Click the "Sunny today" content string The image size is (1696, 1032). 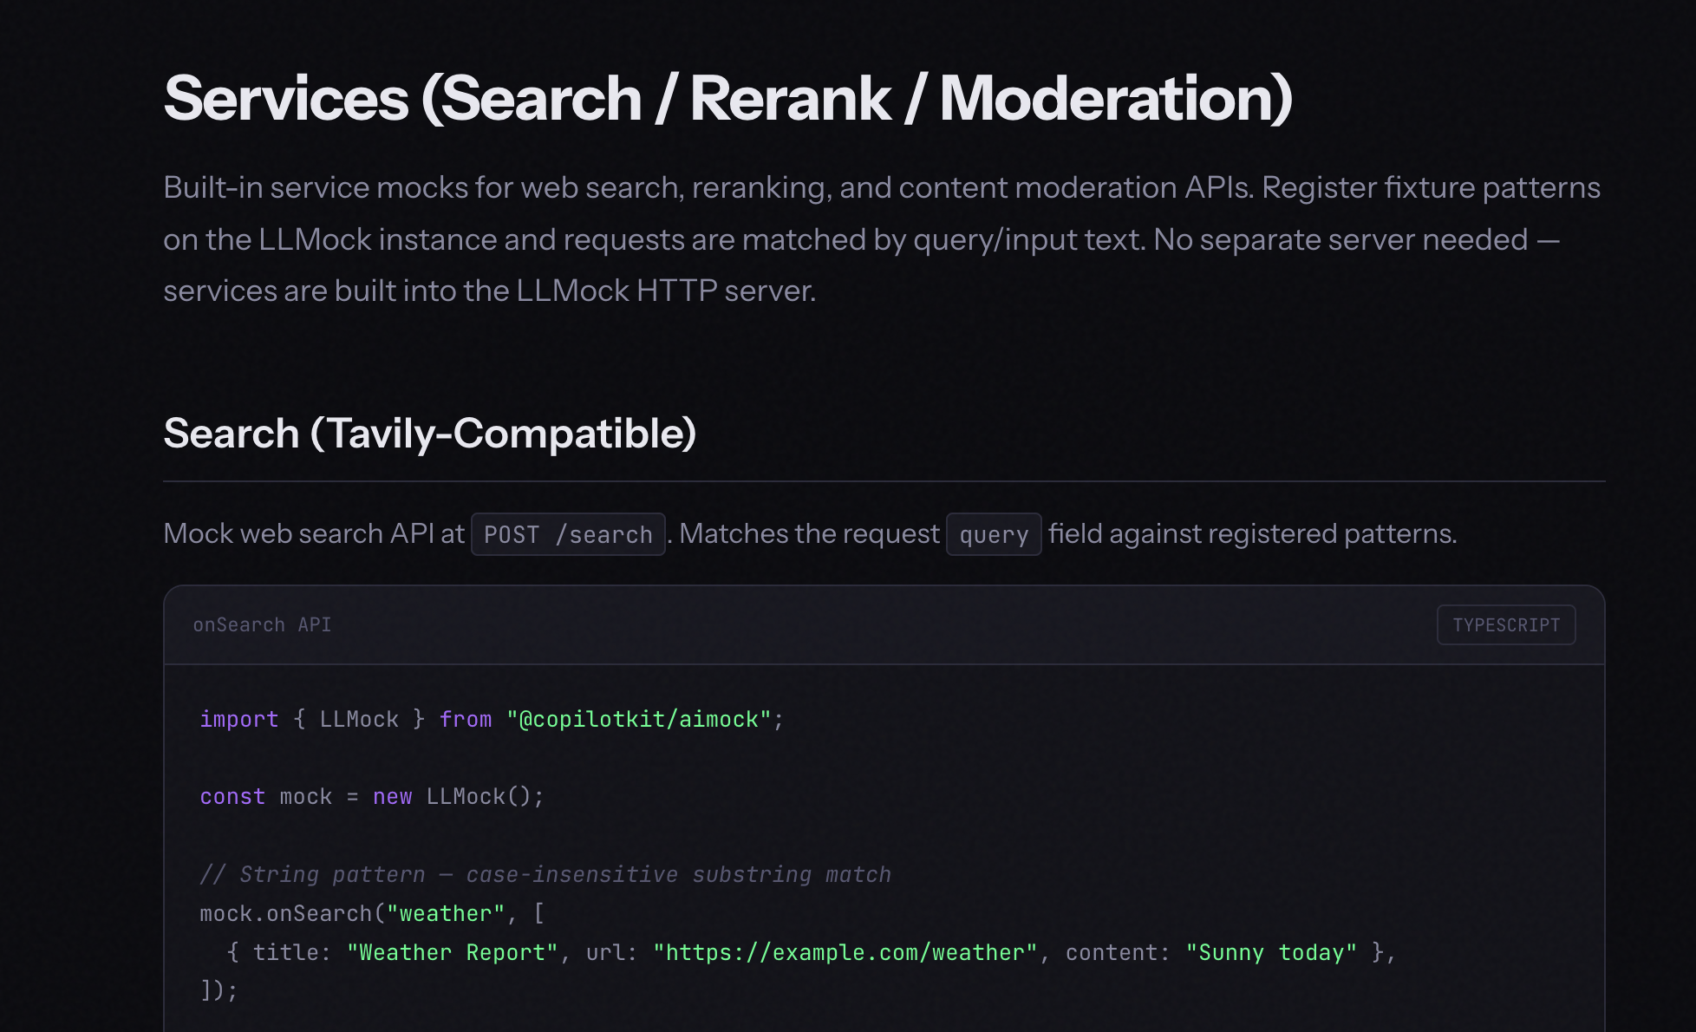[x=1271, y=953]
